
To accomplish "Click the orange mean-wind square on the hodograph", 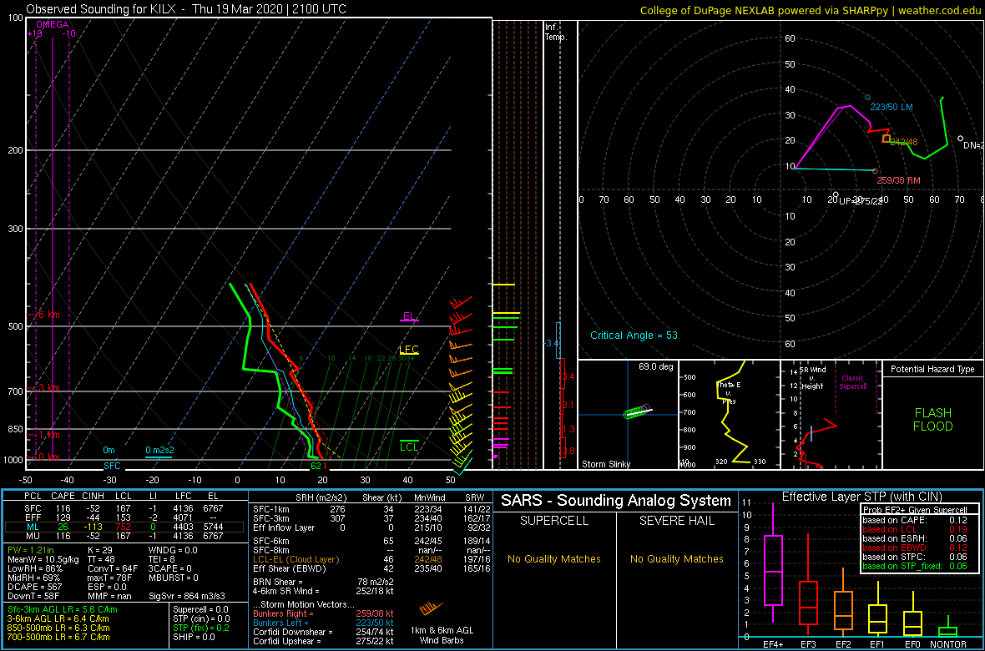I will point(886,139).
